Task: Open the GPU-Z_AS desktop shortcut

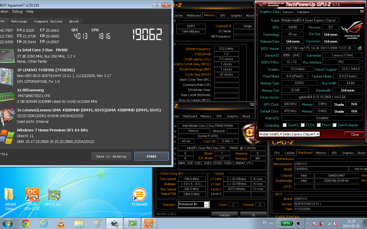Action: pos(54,197)
